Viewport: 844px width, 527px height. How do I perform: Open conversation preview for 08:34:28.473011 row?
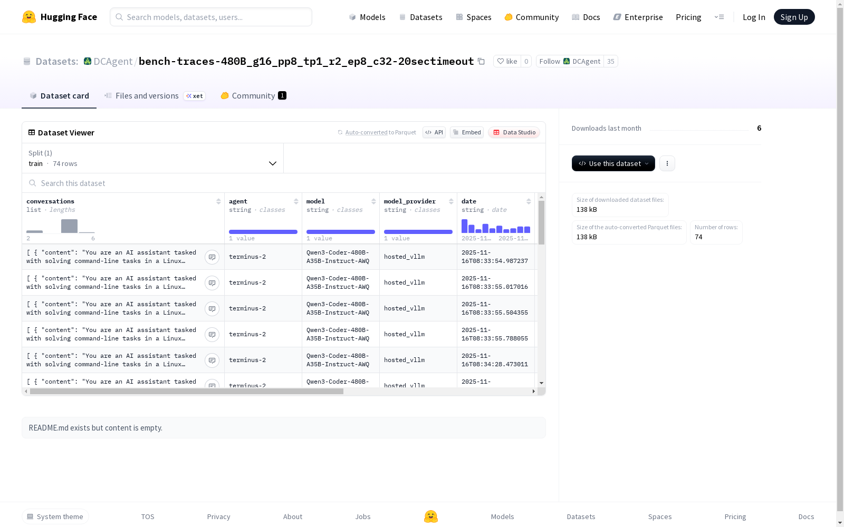pos(212,360)
